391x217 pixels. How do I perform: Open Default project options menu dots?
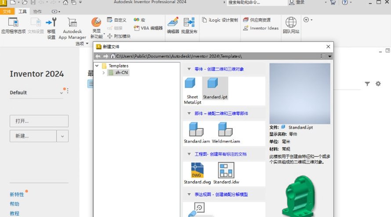coord(68,91)
